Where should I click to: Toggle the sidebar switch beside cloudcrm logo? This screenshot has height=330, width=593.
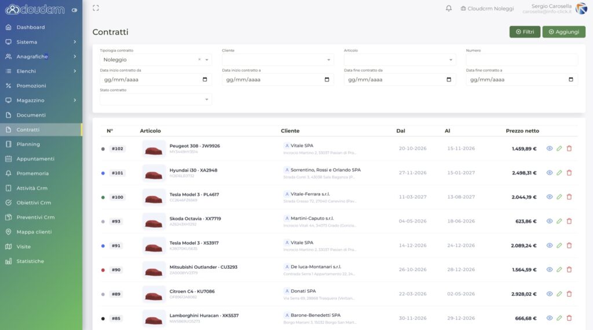(x=75, y=10)
